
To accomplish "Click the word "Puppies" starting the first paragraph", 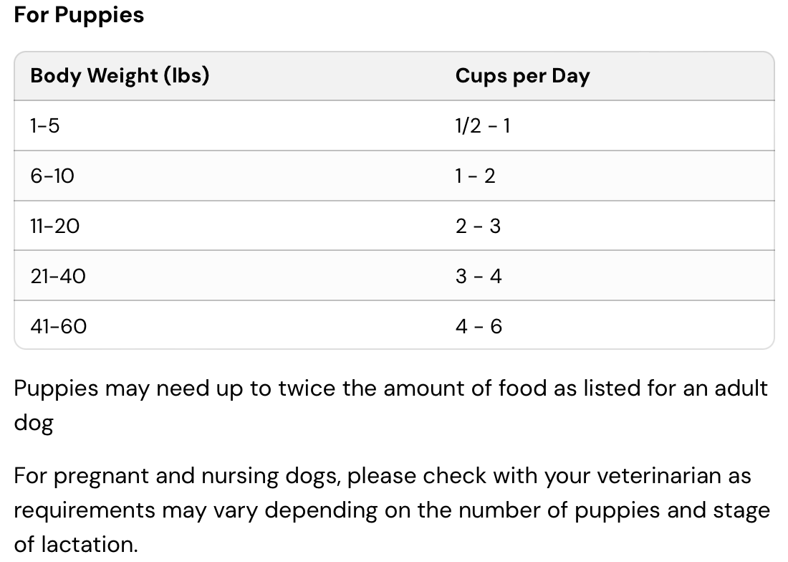I will [56, 389].
